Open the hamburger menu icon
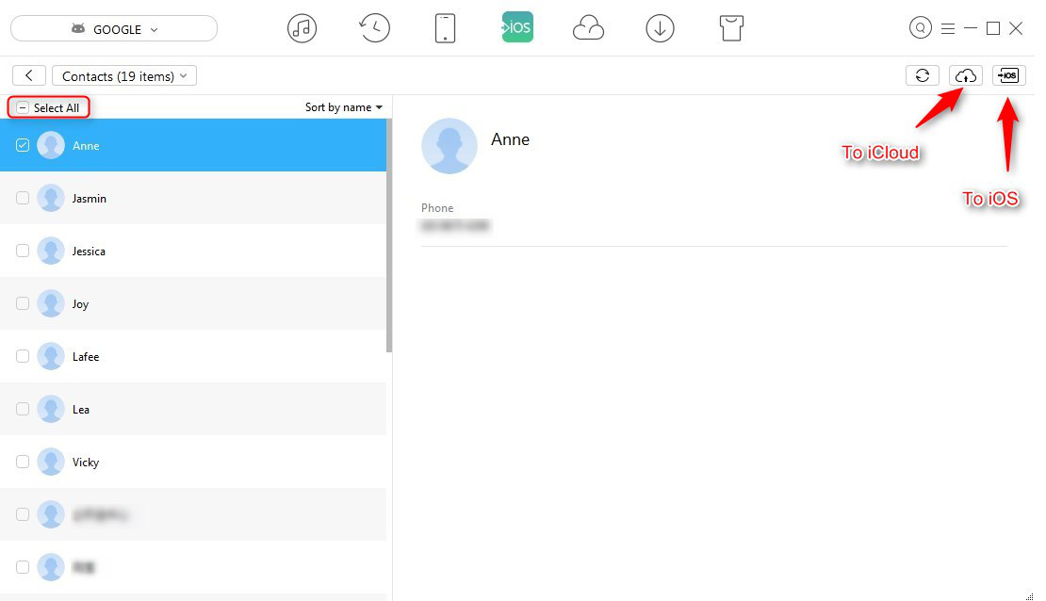 click(947, 28)
